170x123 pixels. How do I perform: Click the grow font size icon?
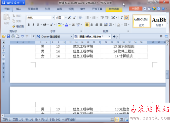[x=69, y=18]
